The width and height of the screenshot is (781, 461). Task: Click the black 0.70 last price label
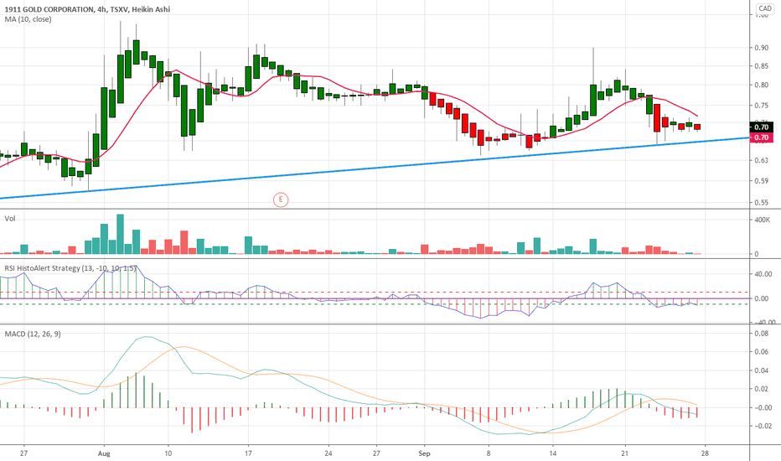[x=761, y=127]
